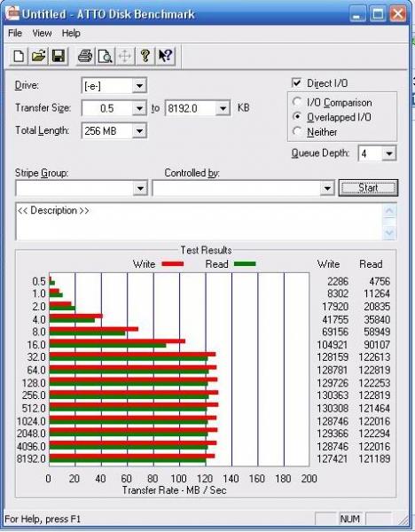Open the Queue Depth dropdown
Image resolution: width=415 pixels, height=532 pixels.
tap(389, 153)
